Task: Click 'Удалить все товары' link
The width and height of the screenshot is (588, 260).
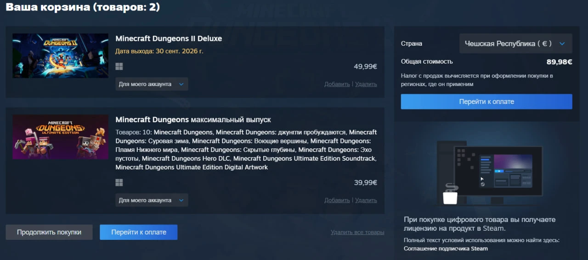Action: point(357,233)
